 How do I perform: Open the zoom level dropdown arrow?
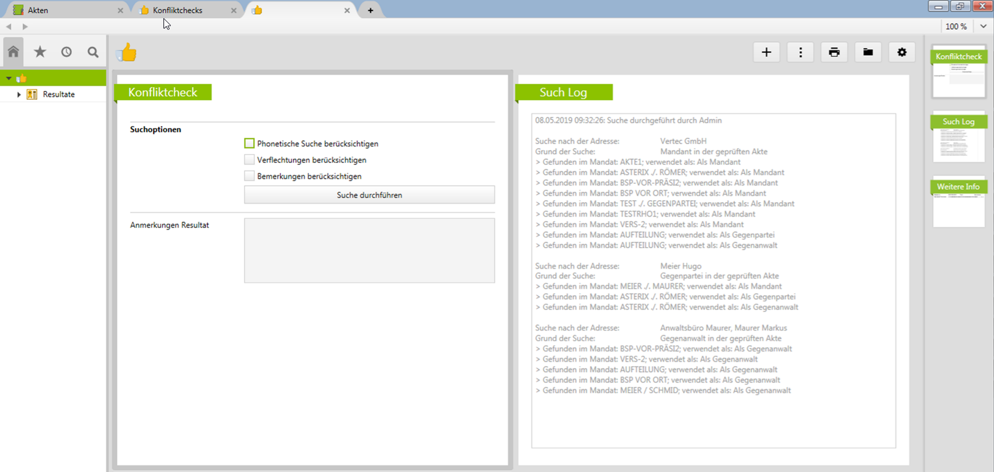[x=983, y=26]
